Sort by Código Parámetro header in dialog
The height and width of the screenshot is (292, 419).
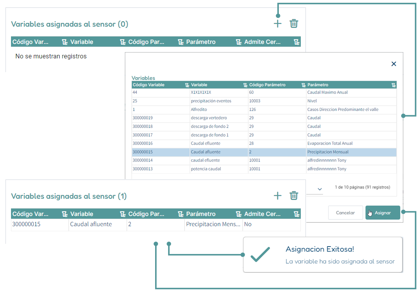click(267, 85)
